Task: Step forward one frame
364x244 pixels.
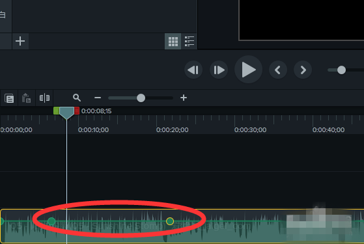Action: pyautogui.click(x=219, y=70)
